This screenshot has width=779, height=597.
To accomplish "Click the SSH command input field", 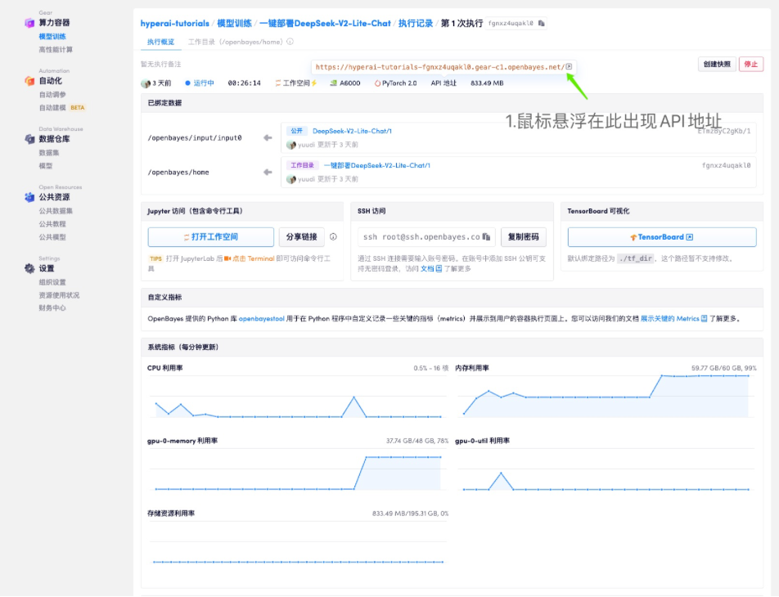I will pos(426,237).
